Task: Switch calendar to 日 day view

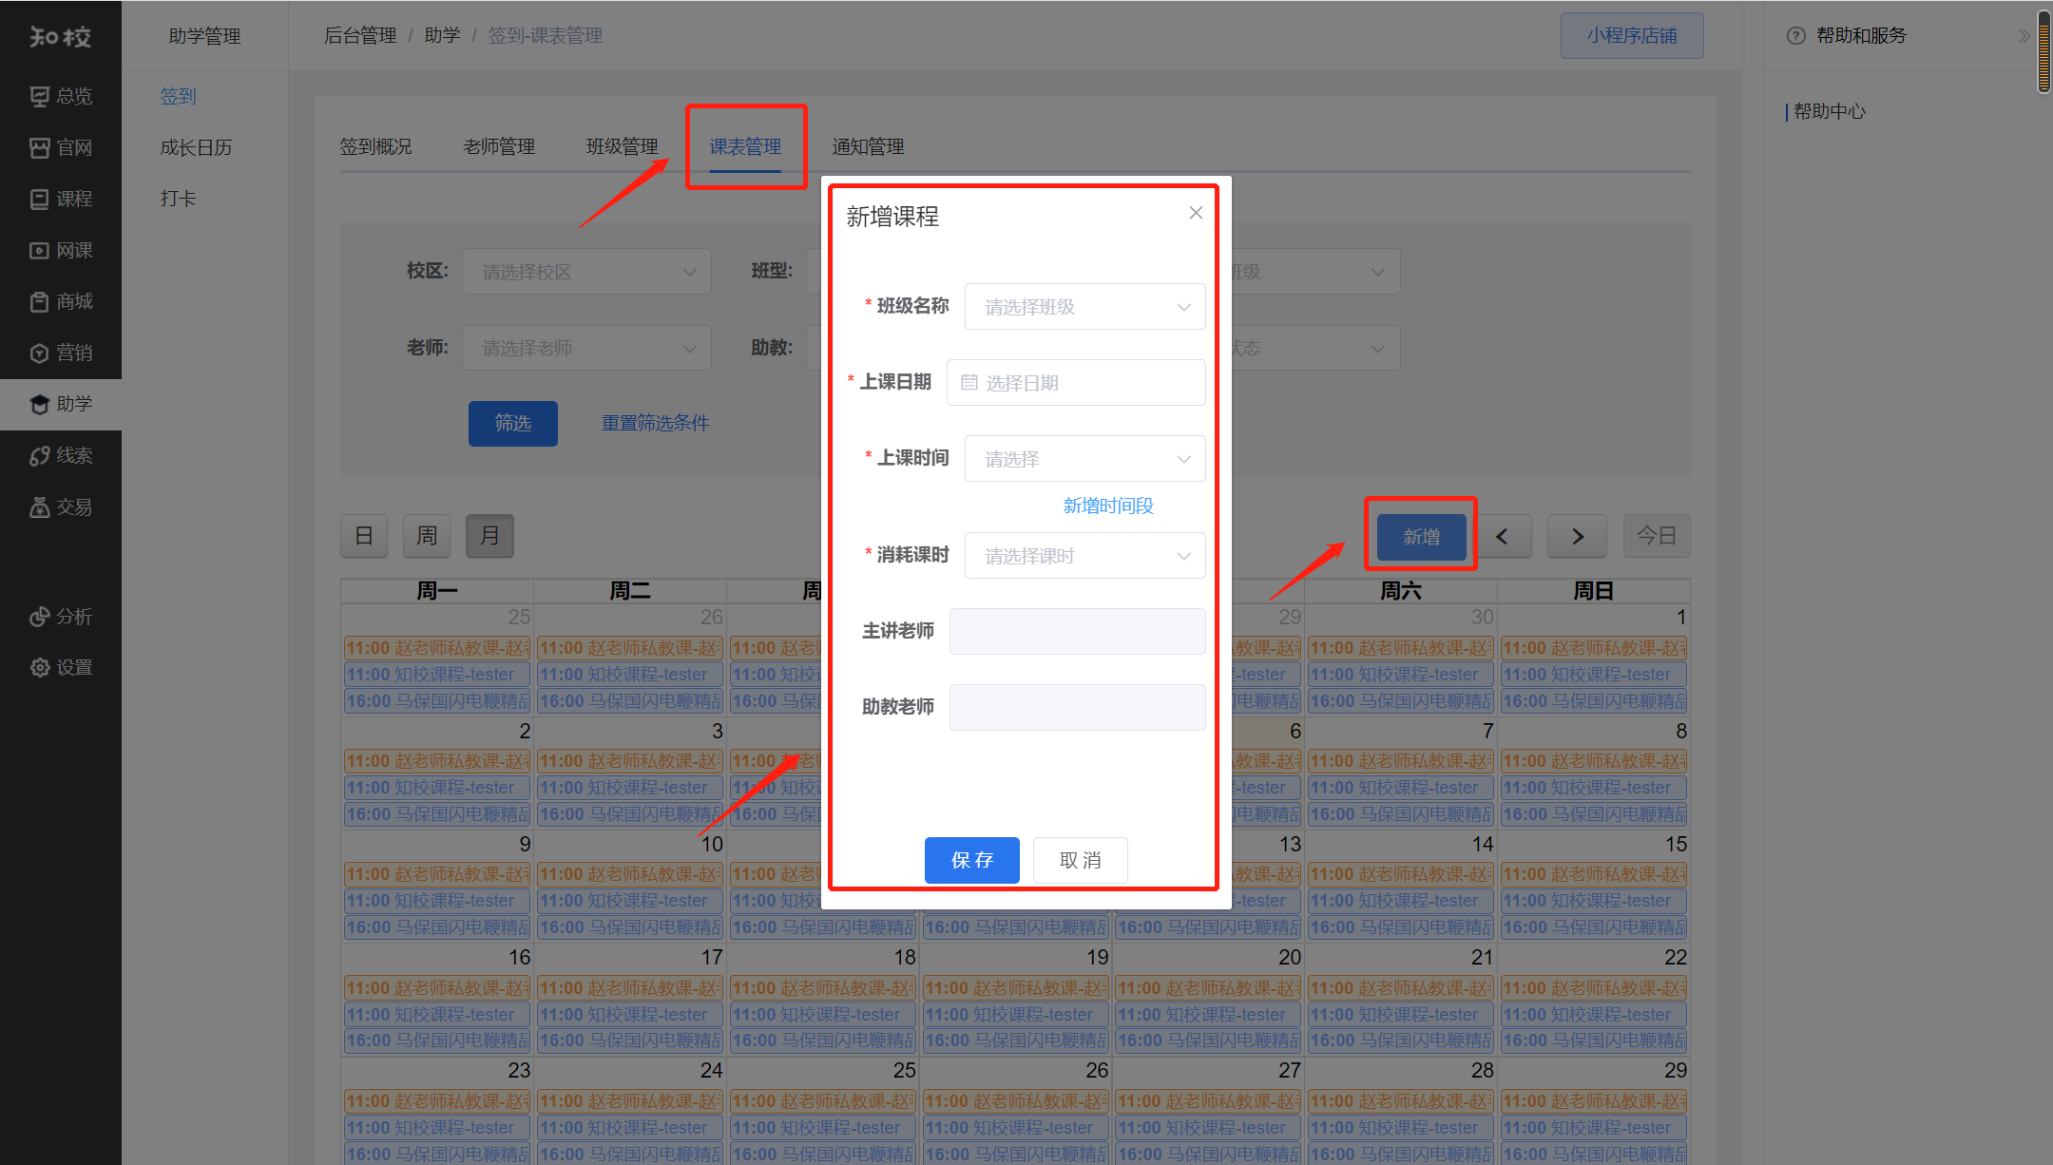Action: [364, 536]
